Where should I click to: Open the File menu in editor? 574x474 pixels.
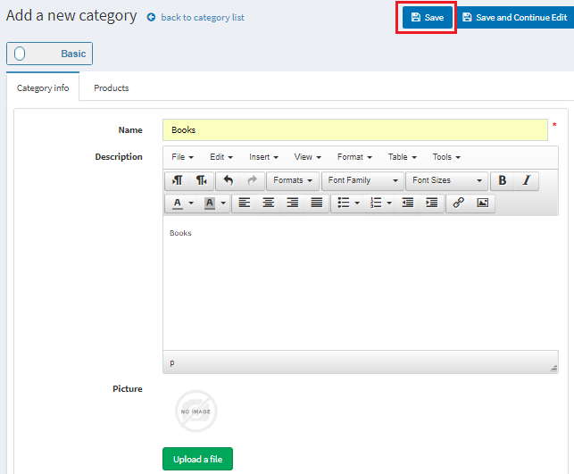click(x=182, y=157)
